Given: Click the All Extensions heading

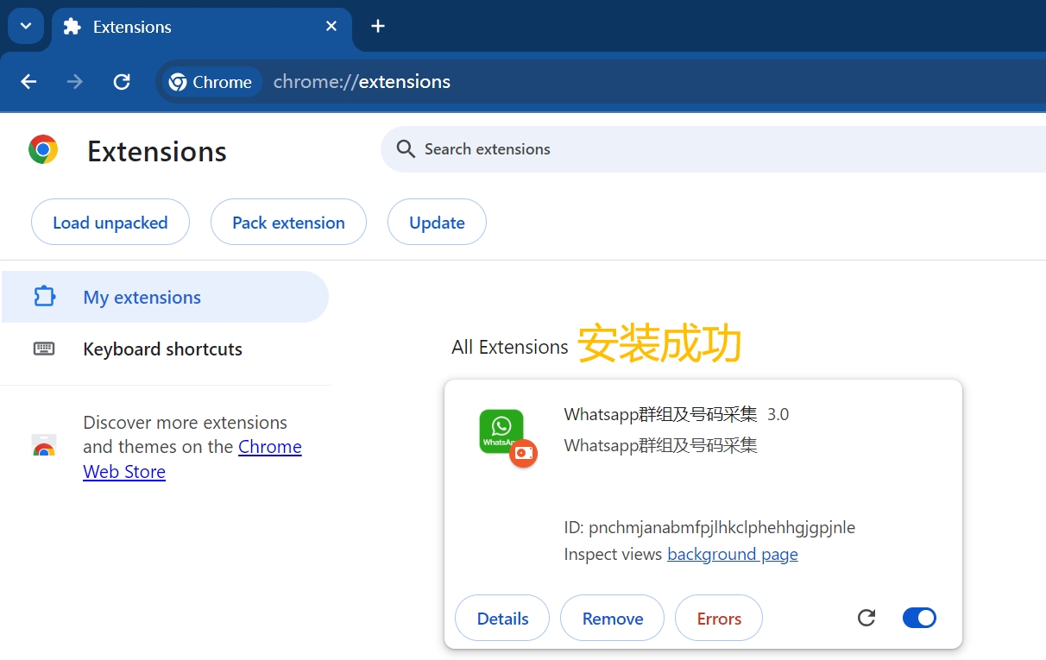Looking at the screenshot, I should 510,347.
